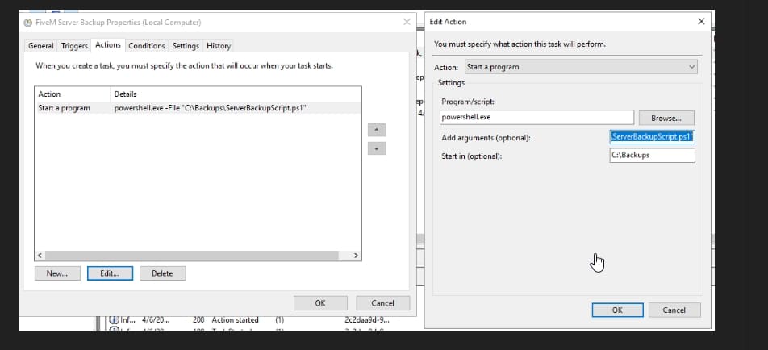Open the Action type dropdown
Image resolution: width=768 pixels, height=350 pixels.
coord(580,67)
